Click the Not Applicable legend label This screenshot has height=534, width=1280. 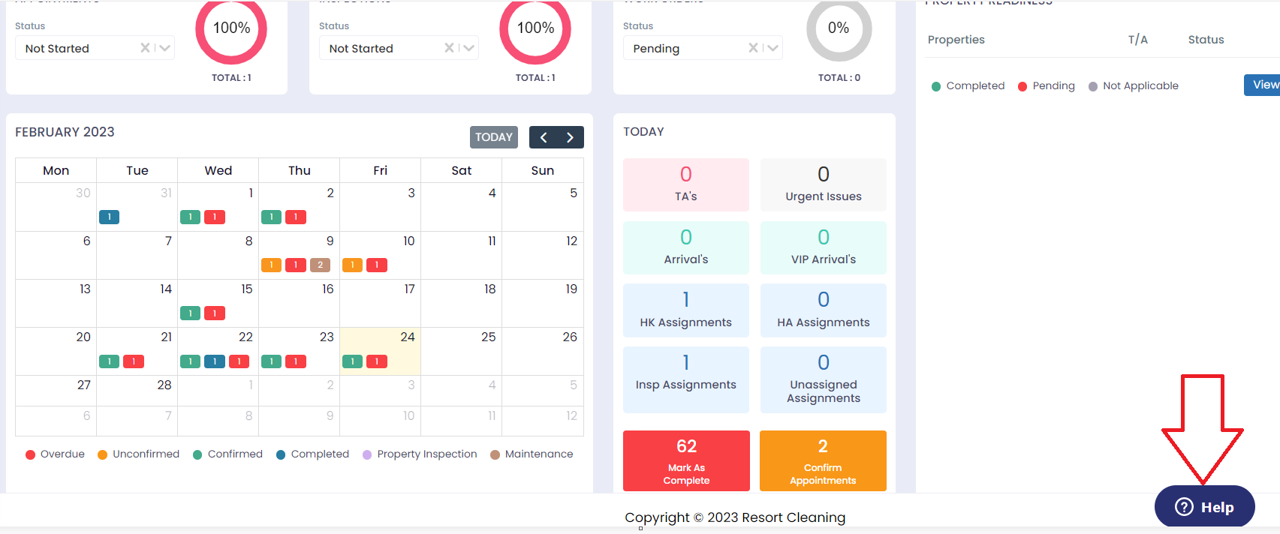coord(1140,85)
